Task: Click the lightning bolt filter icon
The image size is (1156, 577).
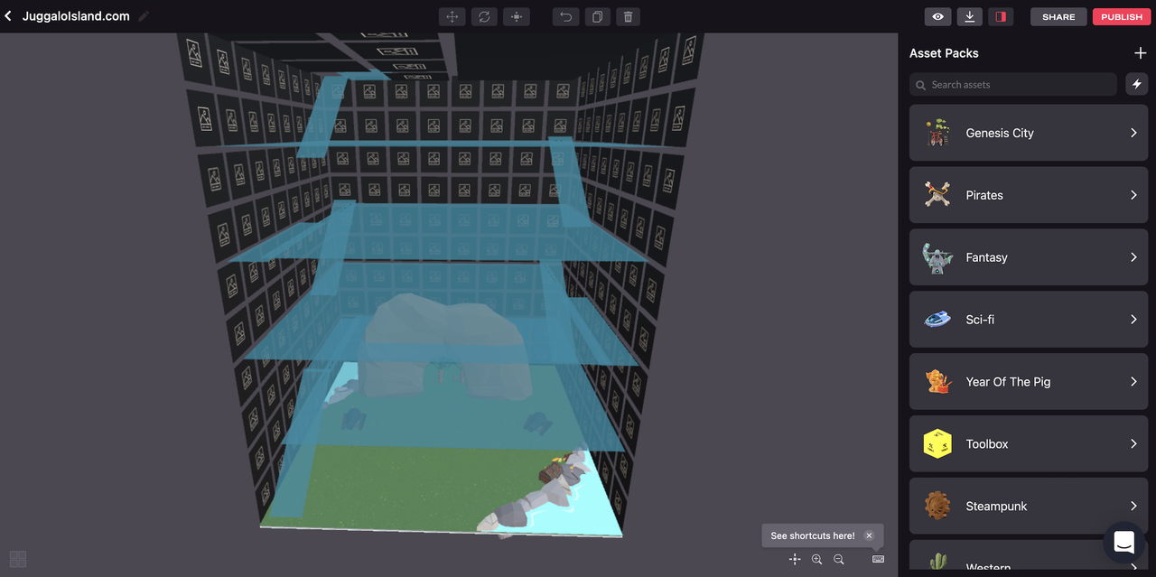Action: pyautogui.click(x=1137, y=84)
